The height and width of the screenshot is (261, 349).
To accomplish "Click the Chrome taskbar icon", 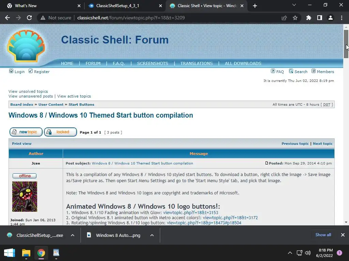I will [41, 253].
